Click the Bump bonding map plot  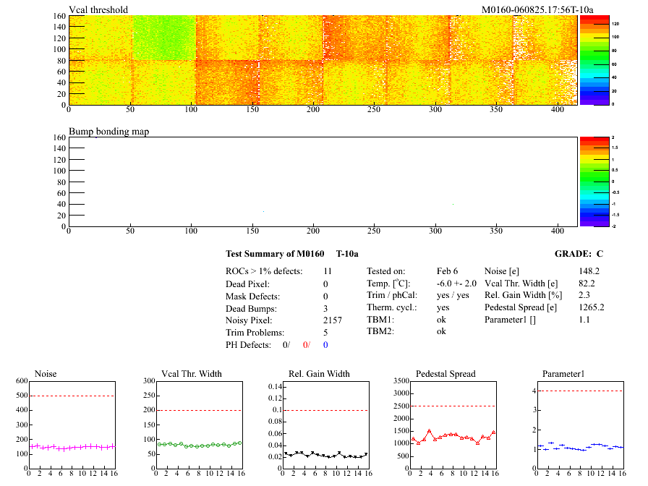tap(323, 182)
